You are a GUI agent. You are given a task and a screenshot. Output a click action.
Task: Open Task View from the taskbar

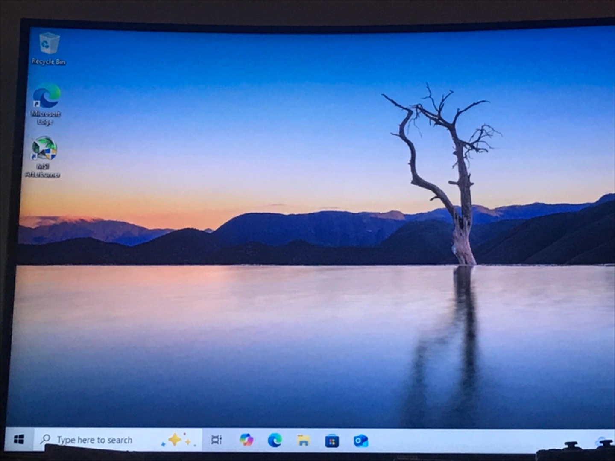point(217,440)
